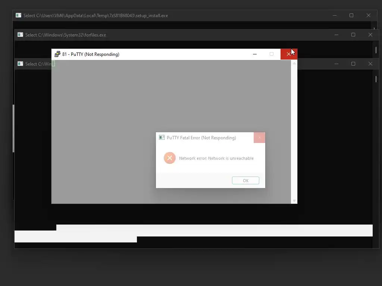Click 'PuTTY Fatal Error (Not Responding)' title text
The image size is (382, 286).
[201, 138]
